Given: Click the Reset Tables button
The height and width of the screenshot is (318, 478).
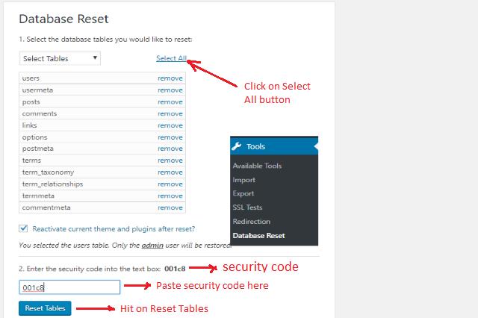Looking at the screenshot, I should (x=45, y=308).
